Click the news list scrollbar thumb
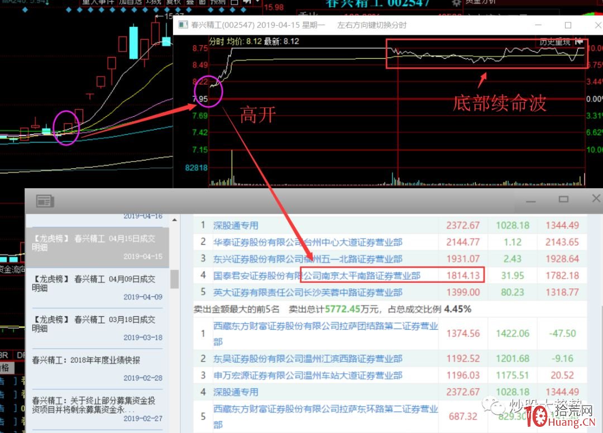The image size is (603, 433). [x=174, y=279]
